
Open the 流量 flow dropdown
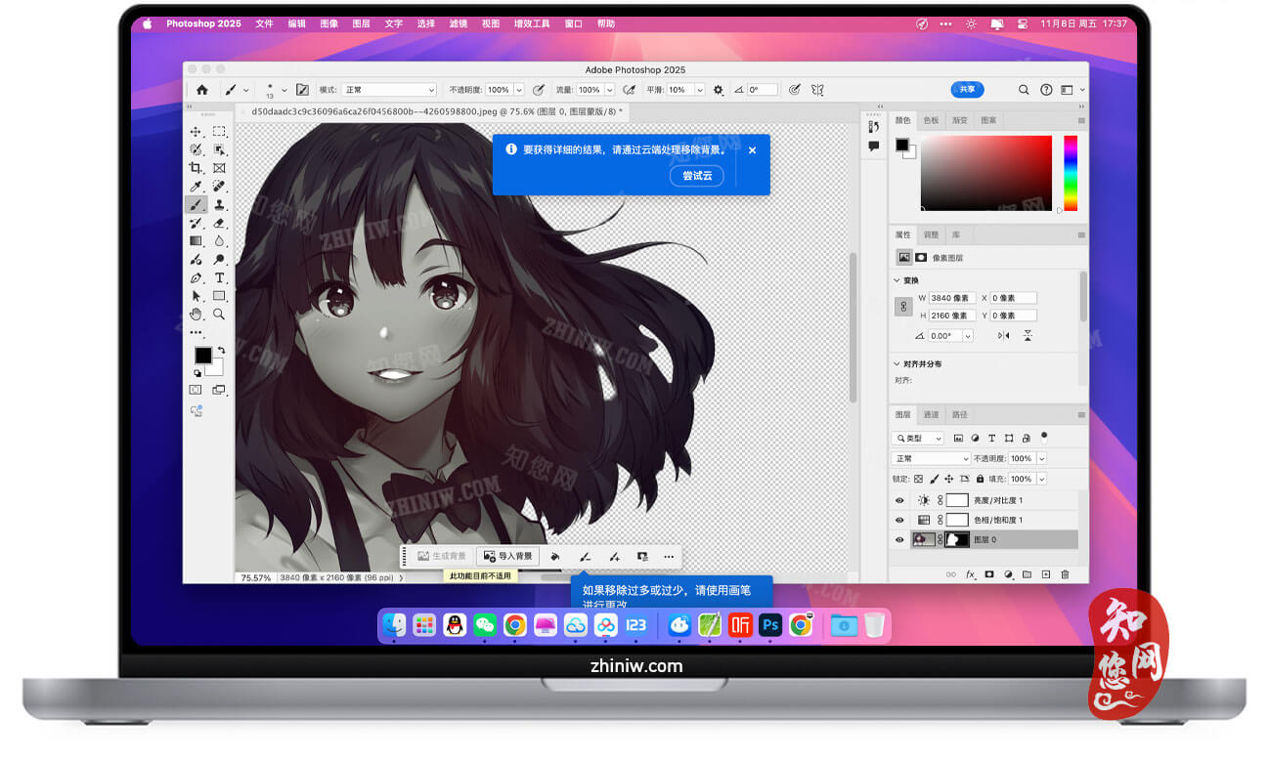[609, 90]
